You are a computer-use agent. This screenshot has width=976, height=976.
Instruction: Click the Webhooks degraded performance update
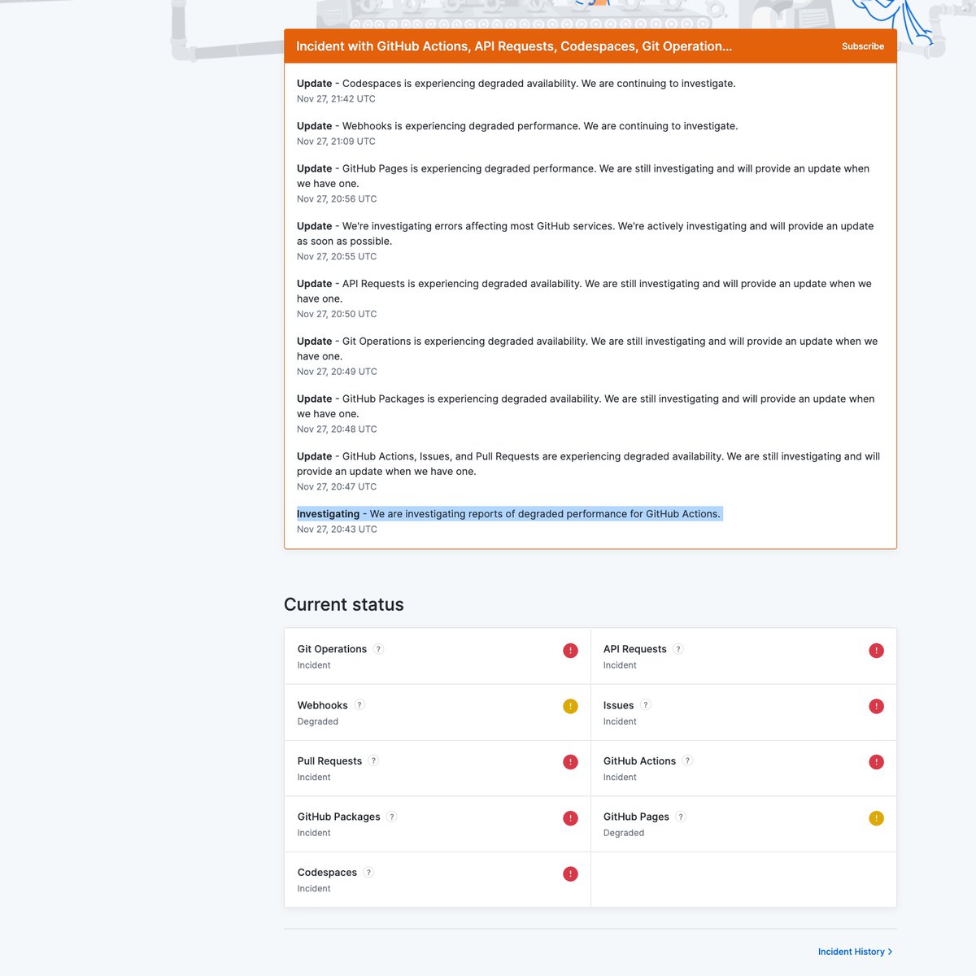(517, 126)
